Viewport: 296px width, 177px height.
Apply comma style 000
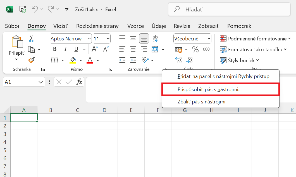point(206,49)
